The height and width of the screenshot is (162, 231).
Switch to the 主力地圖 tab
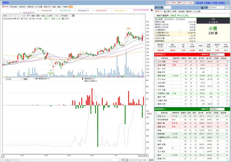click(38, 7)
